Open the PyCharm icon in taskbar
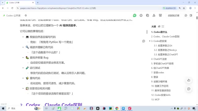 (110, 108)
